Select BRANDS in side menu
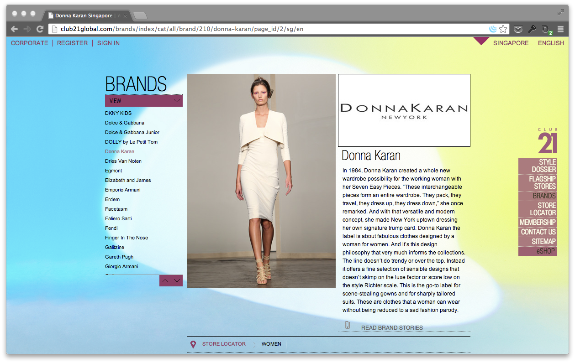 pyautogui.click(x=538, y=196)
